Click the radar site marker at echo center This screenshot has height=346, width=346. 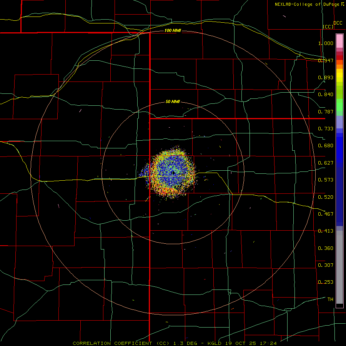click(x=173, y=172)
